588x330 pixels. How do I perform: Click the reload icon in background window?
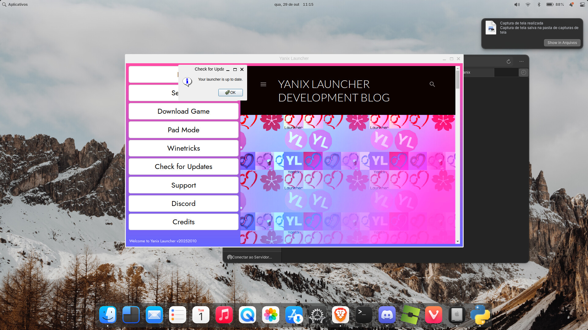(509, 61)
